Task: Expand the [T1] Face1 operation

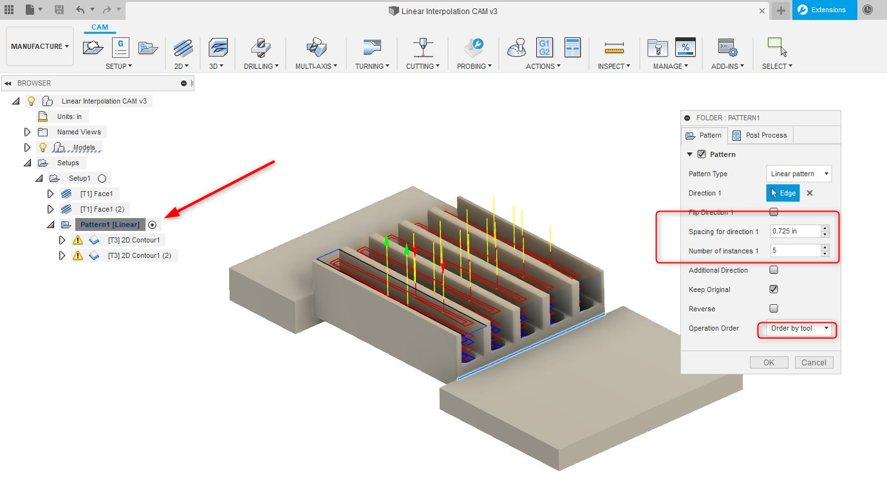Action: pyautogui.click(x=51, y=194)
